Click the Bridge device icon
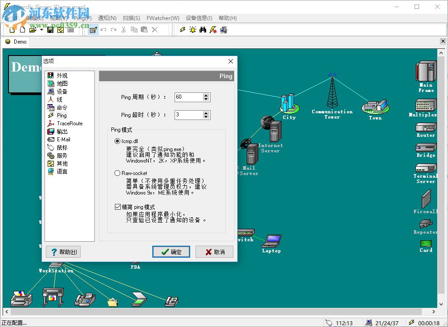The image size is (448, 327). point(426,148)
